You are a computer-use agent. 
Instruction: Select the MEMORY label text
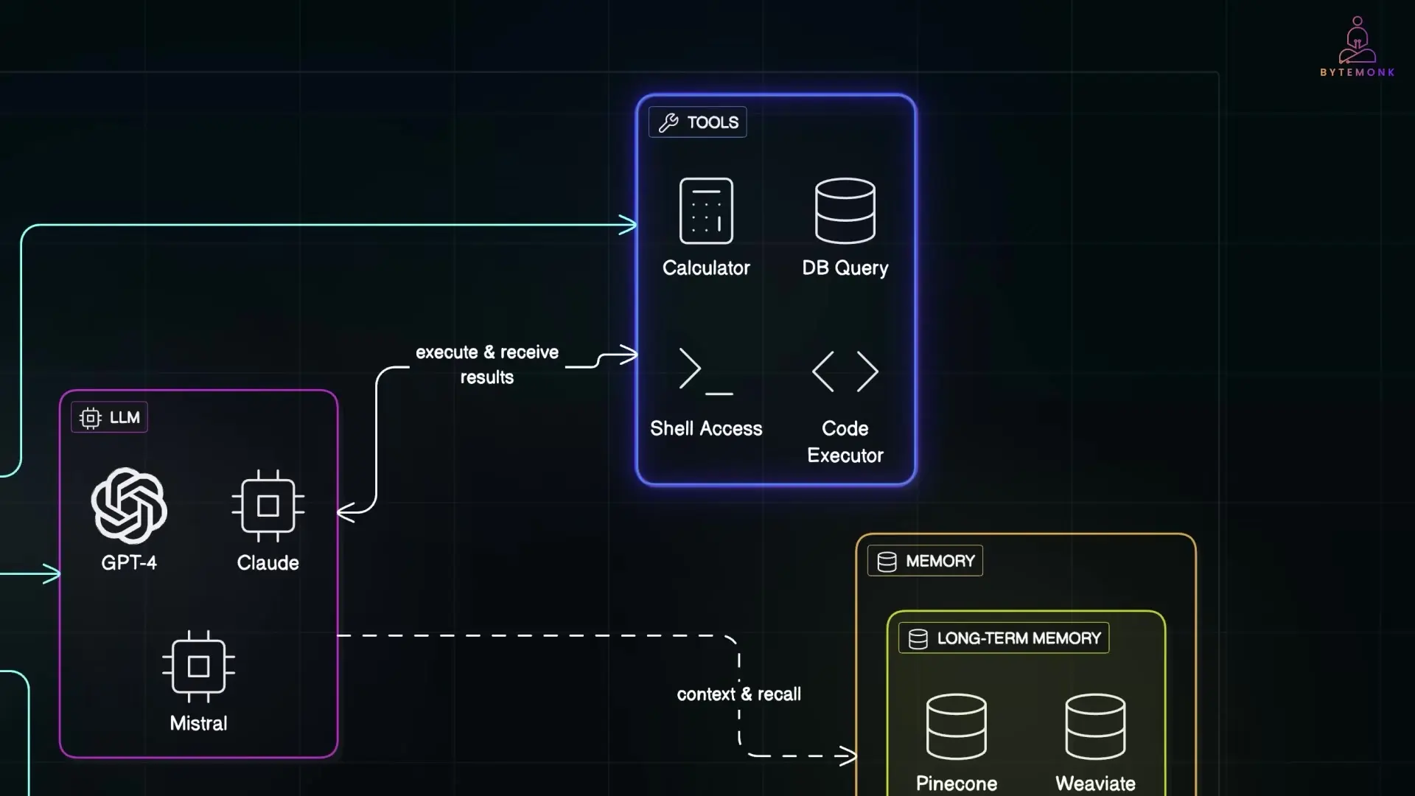[x=940, y=562]
